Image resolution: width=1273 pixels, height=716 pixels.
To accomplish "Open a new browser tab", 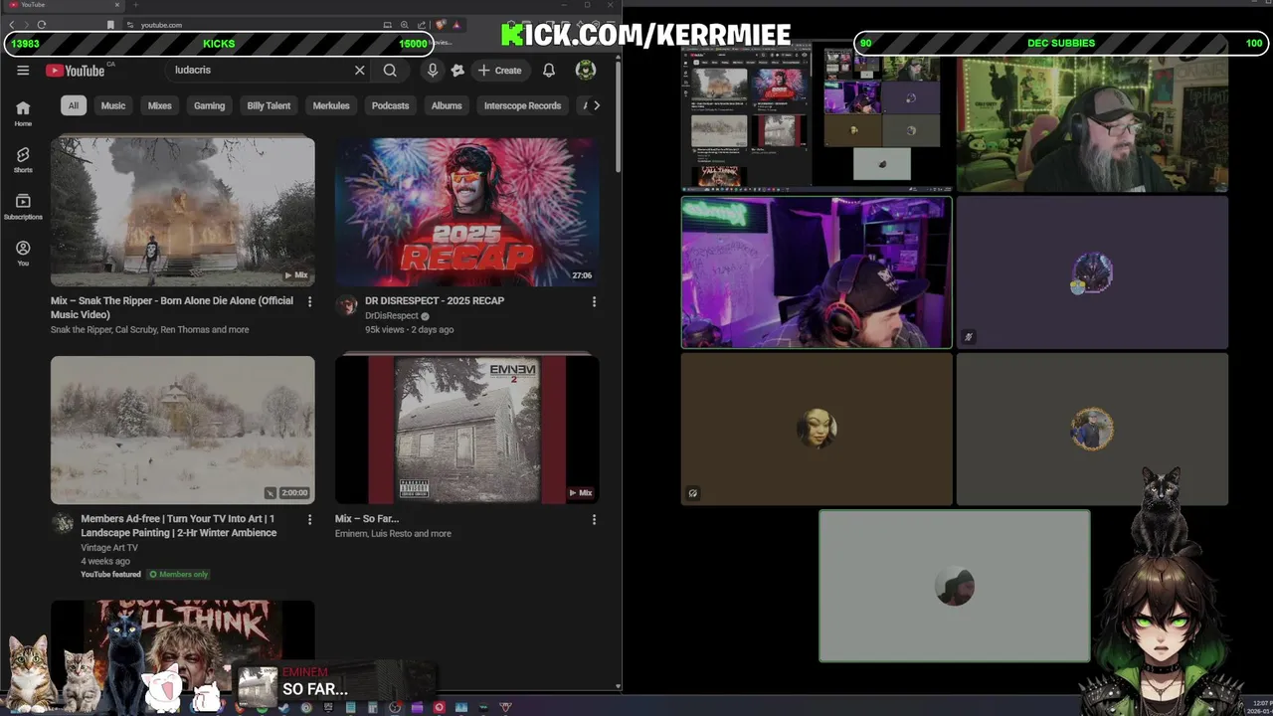I will (135, 5).
